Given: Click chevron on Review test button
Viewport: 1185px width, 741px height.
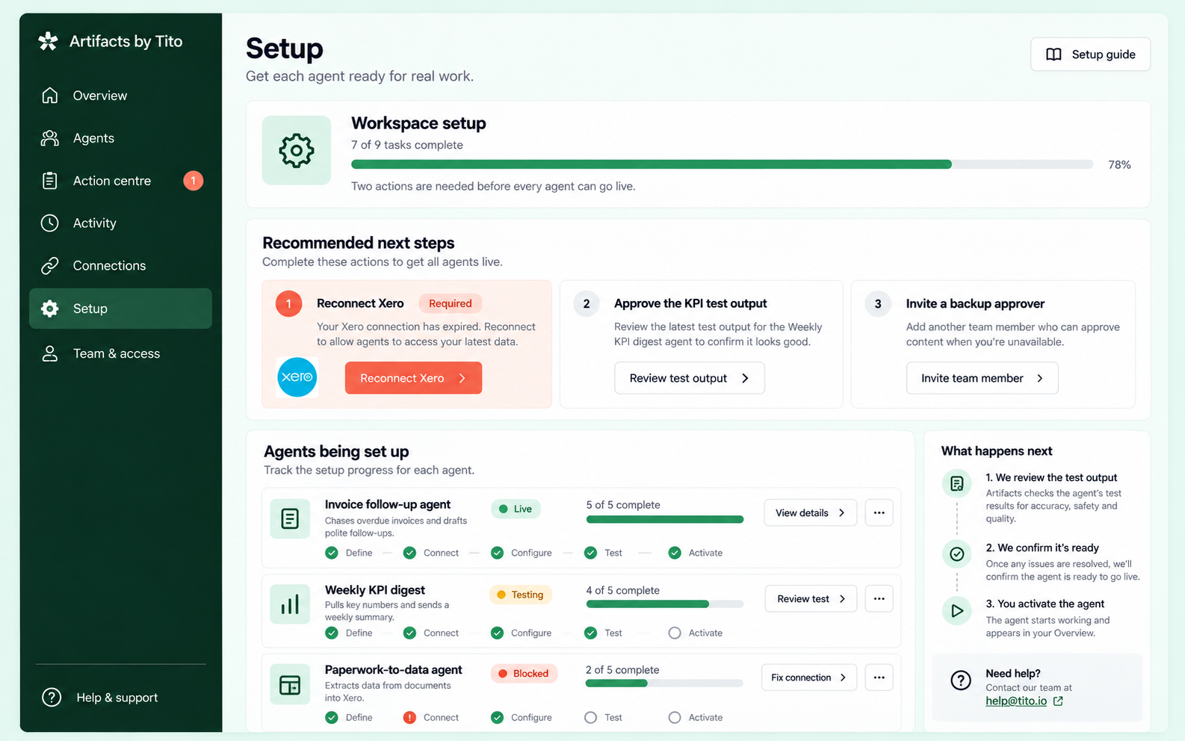Looking at the screenshot, I should [842, 598].
